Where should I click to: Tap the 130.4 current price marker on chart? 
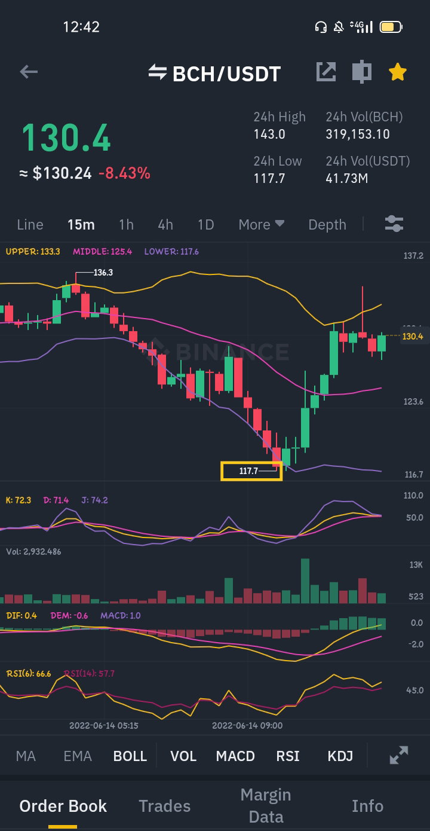tap(412, 336)
